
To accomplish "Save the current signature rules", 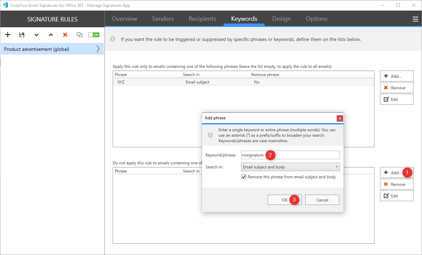I will [x=22, y=34].
